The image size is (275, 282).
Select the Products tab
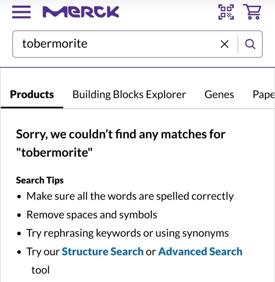(x=32, y=95)
